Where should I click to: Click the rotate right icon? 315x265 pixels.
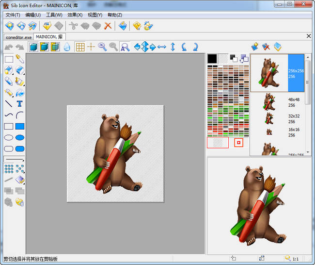pos(195,47)
